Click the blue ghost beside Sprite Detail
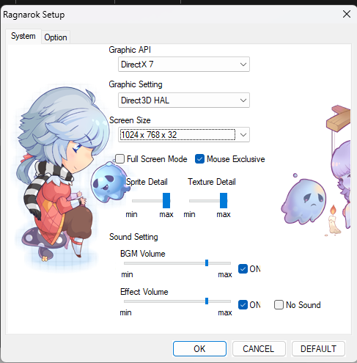Image resolution: width=357 pixels, height=363 pixels. coord(108,182)
